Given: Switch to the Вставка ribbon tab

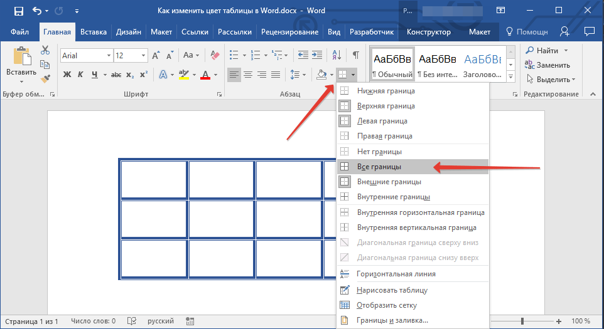Looking at the screenshot, I should 95,32.
